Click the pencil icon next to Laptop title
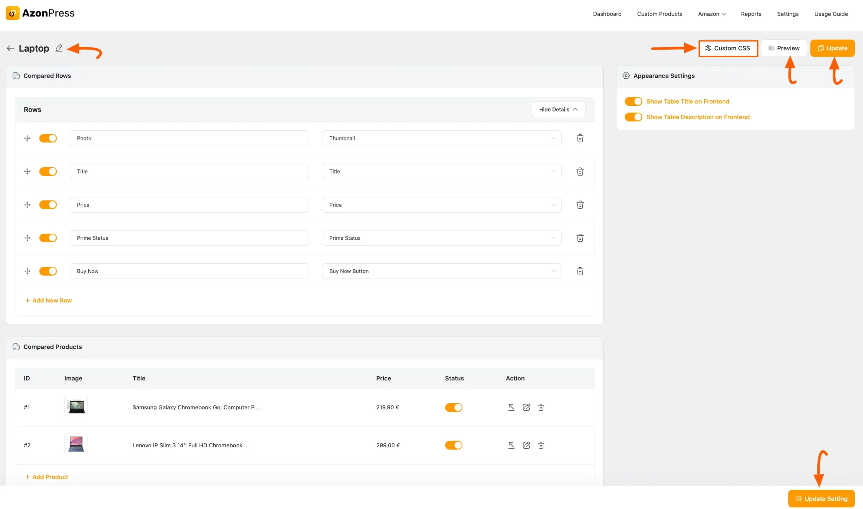This screenshot has height=509, width=863. (59, 48)
